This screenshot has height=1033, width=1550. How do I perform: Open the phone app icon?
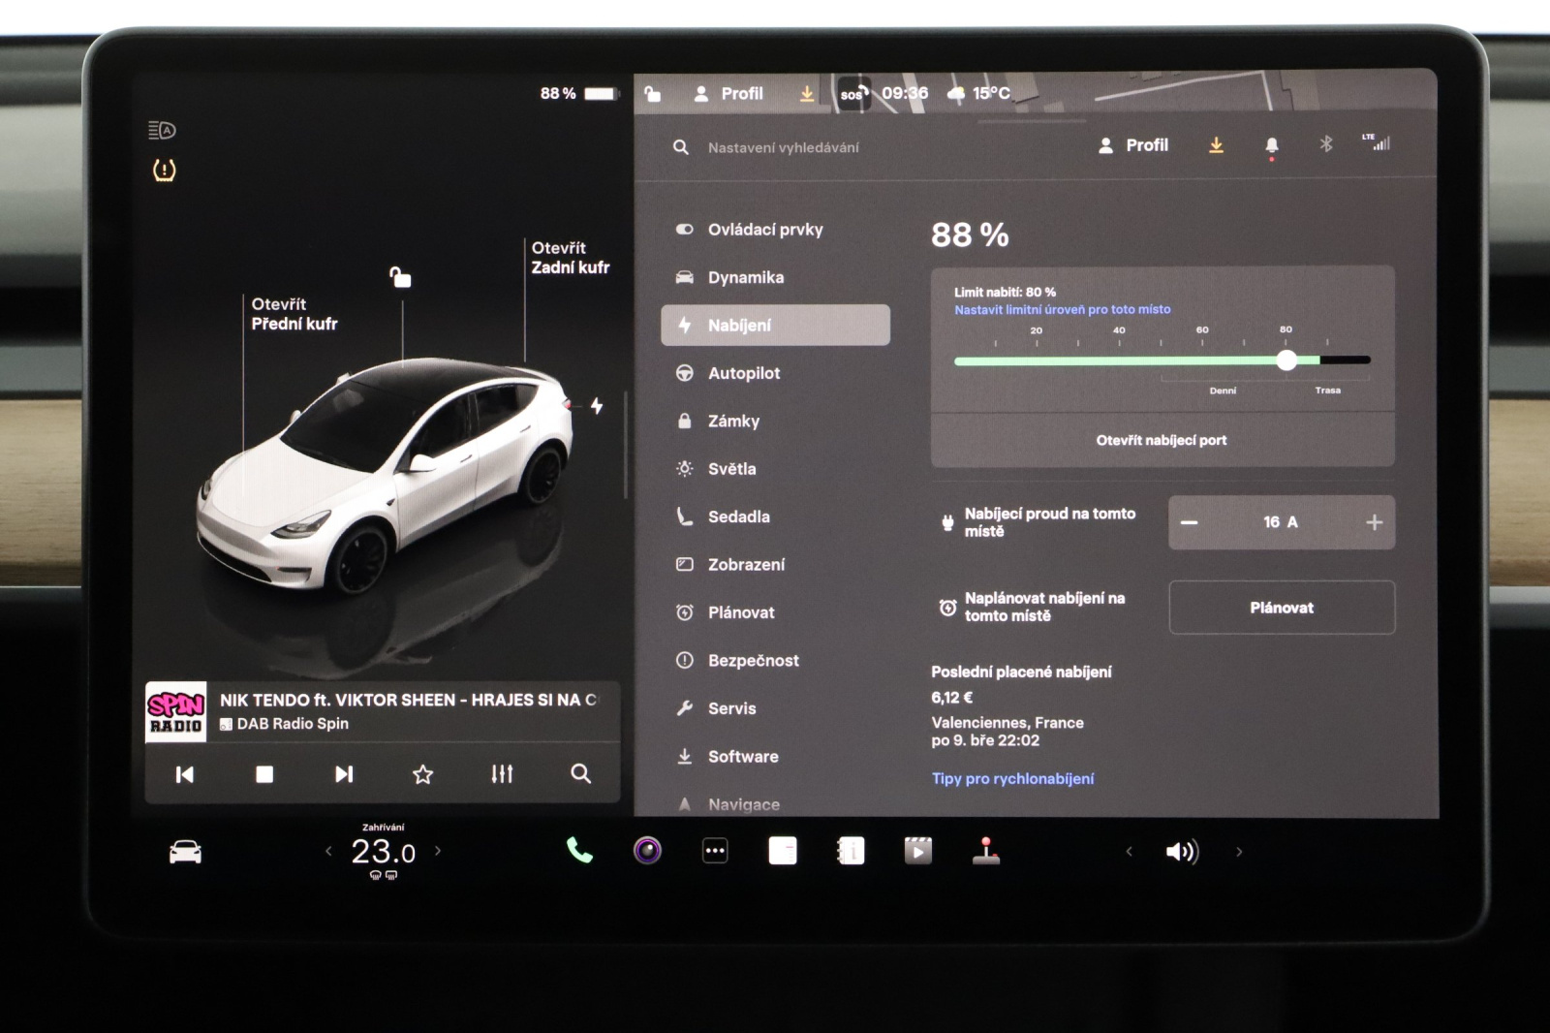[x=579, y=851]
